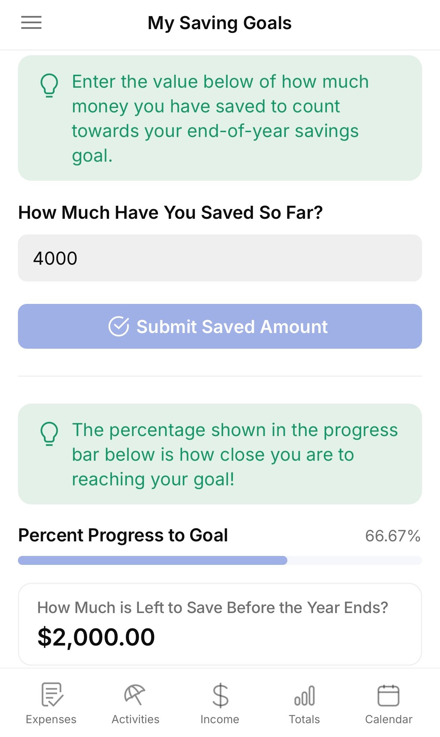Tap the Calendar icon
The image size is (440, 737).
pyautogui.click(x=388, y=695)
